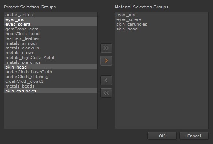Select skin_head in the Project Selection Groups list
This screenshot has height=144, width=213.
51,67
